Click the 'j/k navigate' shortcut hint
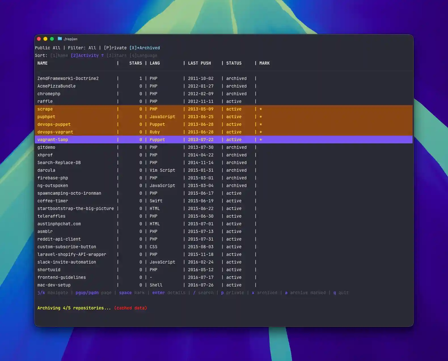The height and width of the screenshot is (361, 448). (x=53, y=293)
